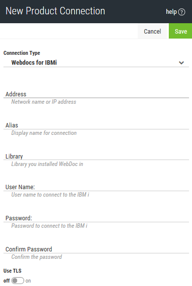Click the 'Library you installed WebDoc in' hint

[47, 164]
